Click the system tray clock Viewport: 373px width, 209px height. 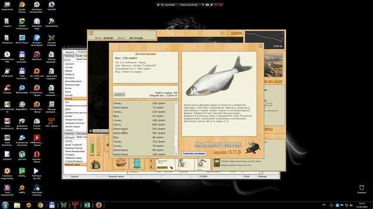[x=362, y=205]
